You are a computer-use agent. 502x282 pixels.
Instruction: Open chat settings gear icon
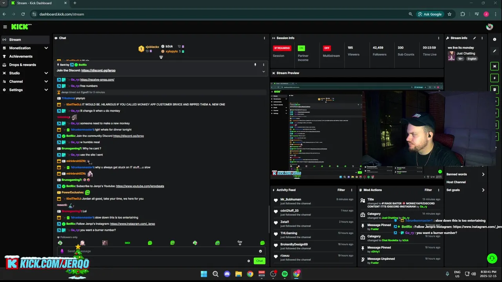tap(249, 261)
